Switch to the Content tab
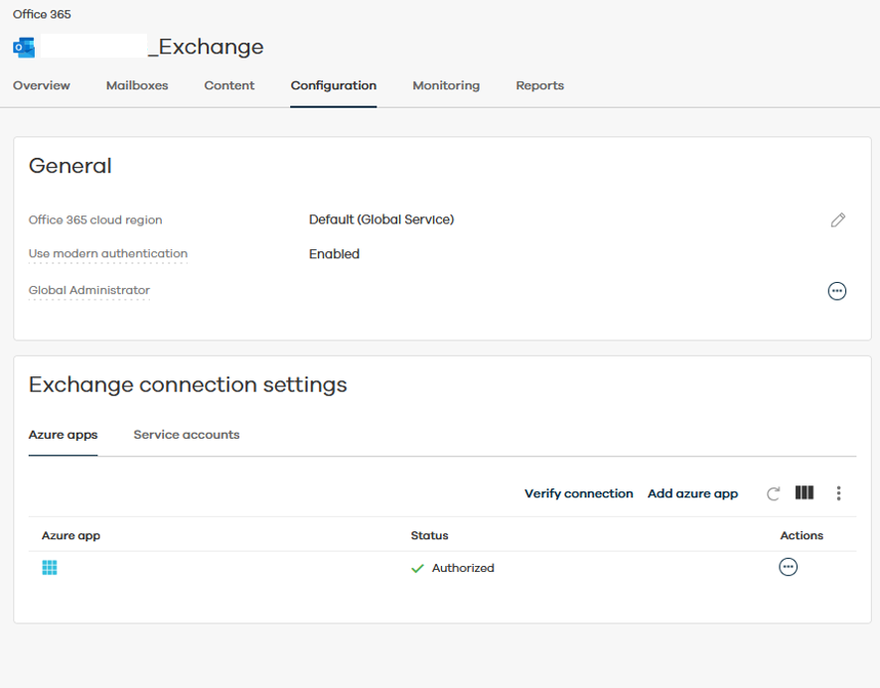Image resolution: width=880 pixels, height=688 pixels. pos(229,85)
